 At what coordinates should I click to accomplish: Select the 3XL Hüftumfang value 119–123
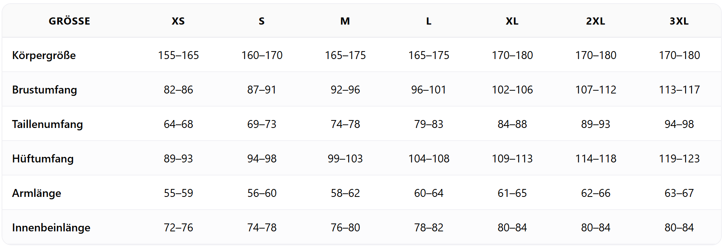(x=679, y=158)
